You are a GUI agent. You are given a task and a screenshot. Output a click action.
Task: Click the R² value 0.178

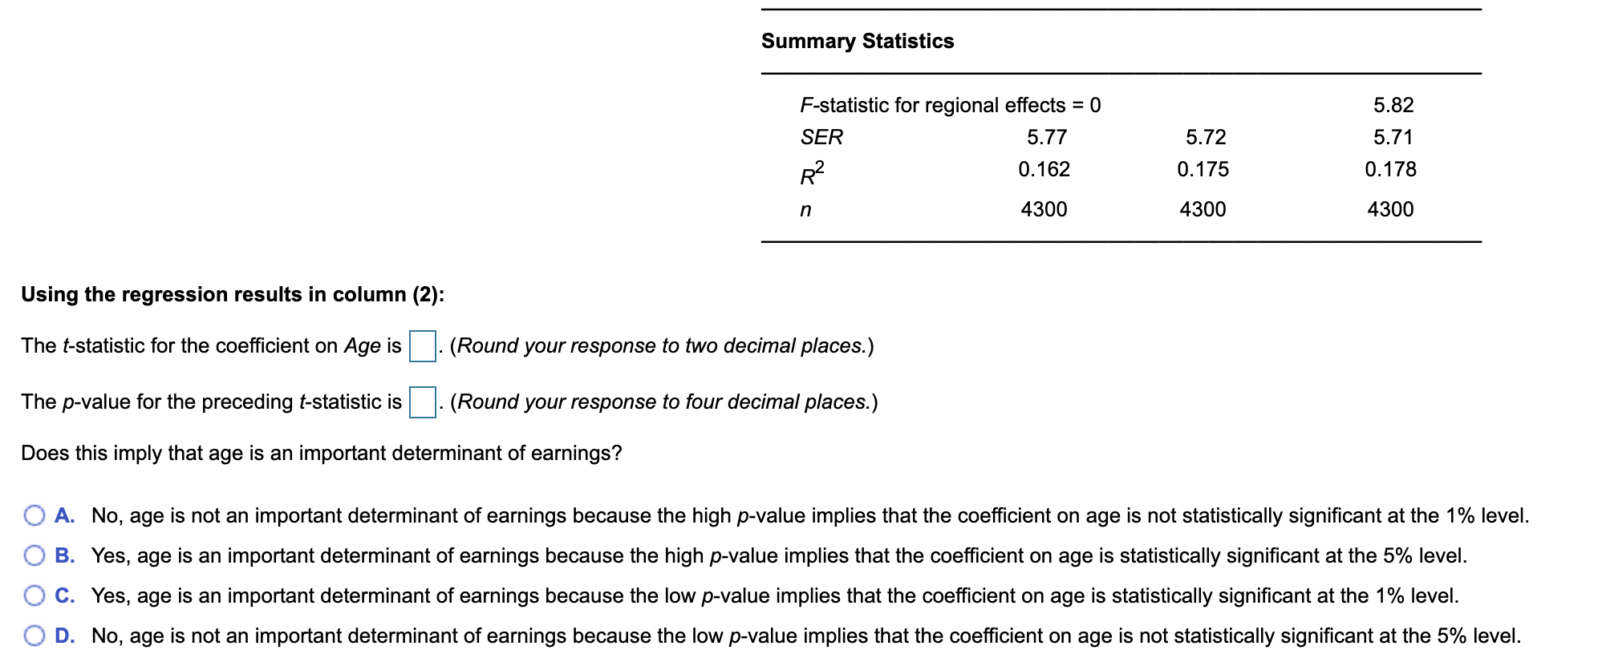[x=1391, y=169]
